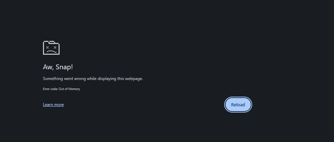Click the "Aw, Snap!" heading
334x142 pixels.
point(58,67)
